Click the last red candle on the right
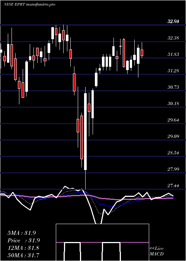 (142, 53)
